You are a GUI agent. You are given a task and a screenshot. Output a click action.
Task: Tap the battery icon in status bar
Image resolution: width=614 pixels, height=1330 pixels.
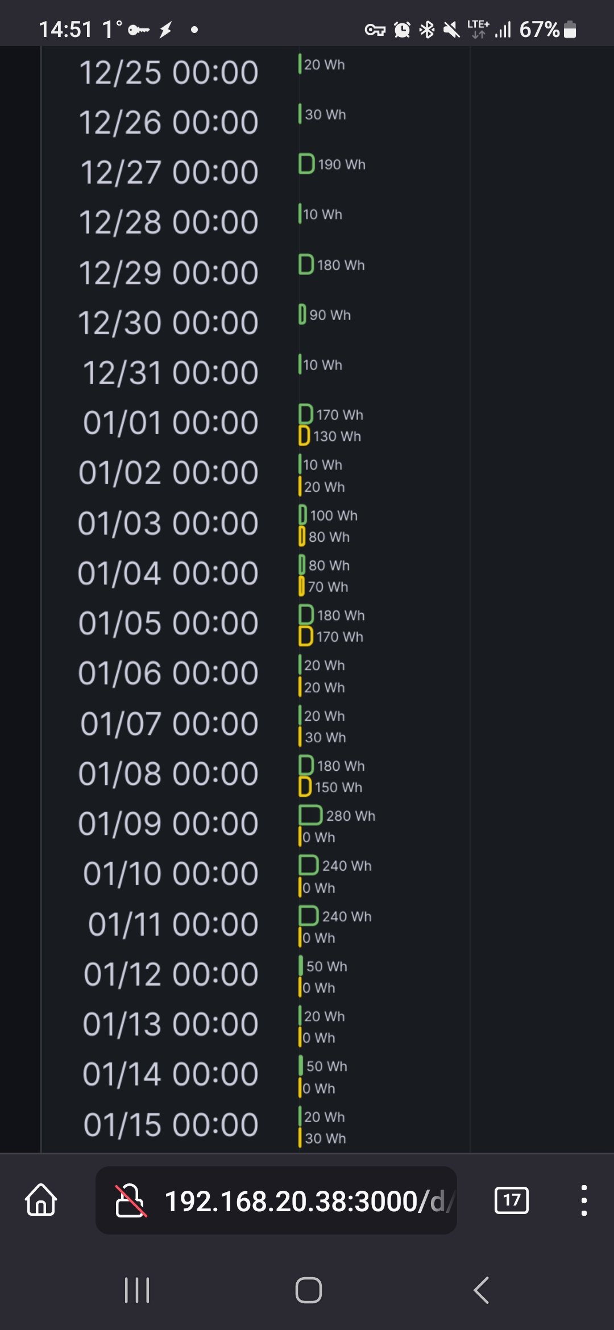[570, 30]
